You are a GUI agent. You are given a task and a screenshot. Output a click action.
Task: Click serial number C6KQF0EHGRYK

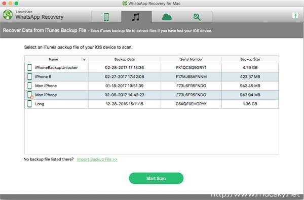191,104
